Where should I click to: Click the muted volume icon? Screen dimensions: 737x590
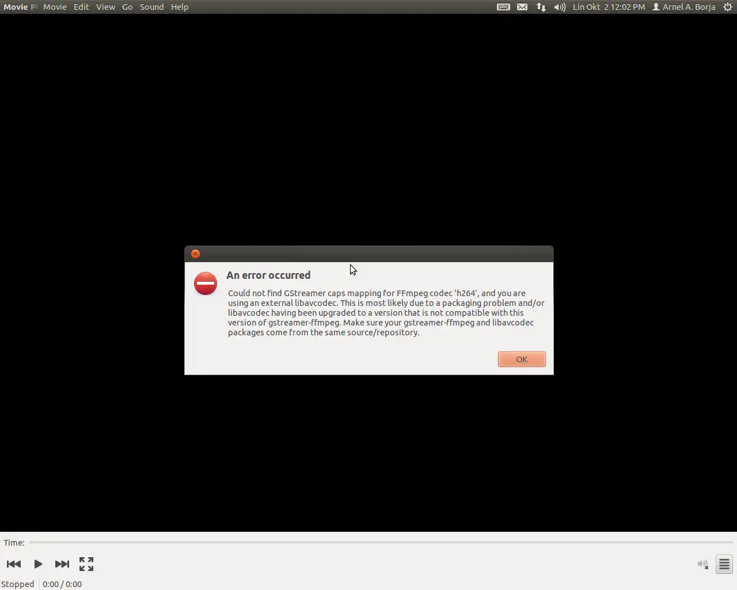pos(703,564)
